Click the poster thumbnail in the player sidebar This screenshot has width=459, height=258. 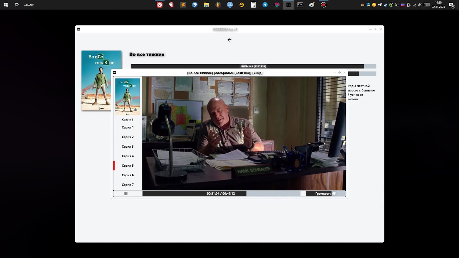coord(127,97)
